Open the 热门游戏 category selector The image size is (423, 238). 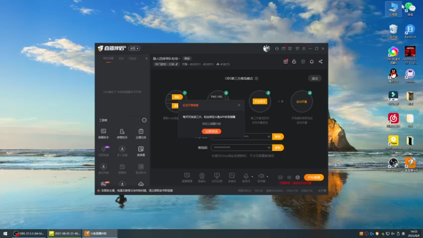tap(166, 64)
